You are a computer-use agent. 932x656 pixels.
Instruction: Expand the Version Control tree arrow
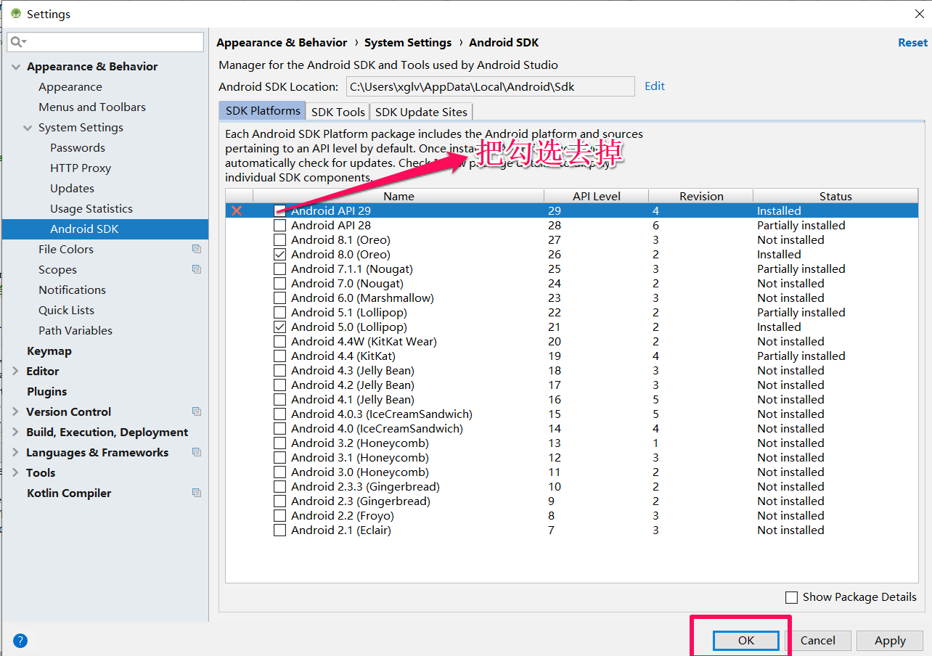16,411
